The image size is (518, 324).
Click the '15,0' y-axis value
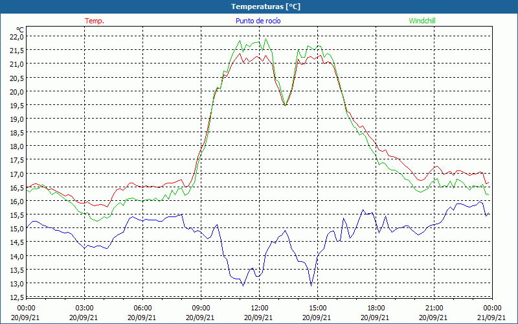click(x=16, y=229)
